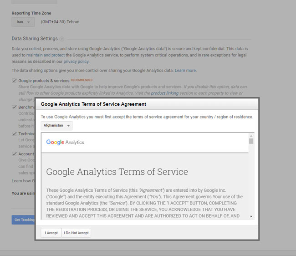Toggle the Benchmarking checkbox
This screenshot has width=296, height=256.
(15, 107)
